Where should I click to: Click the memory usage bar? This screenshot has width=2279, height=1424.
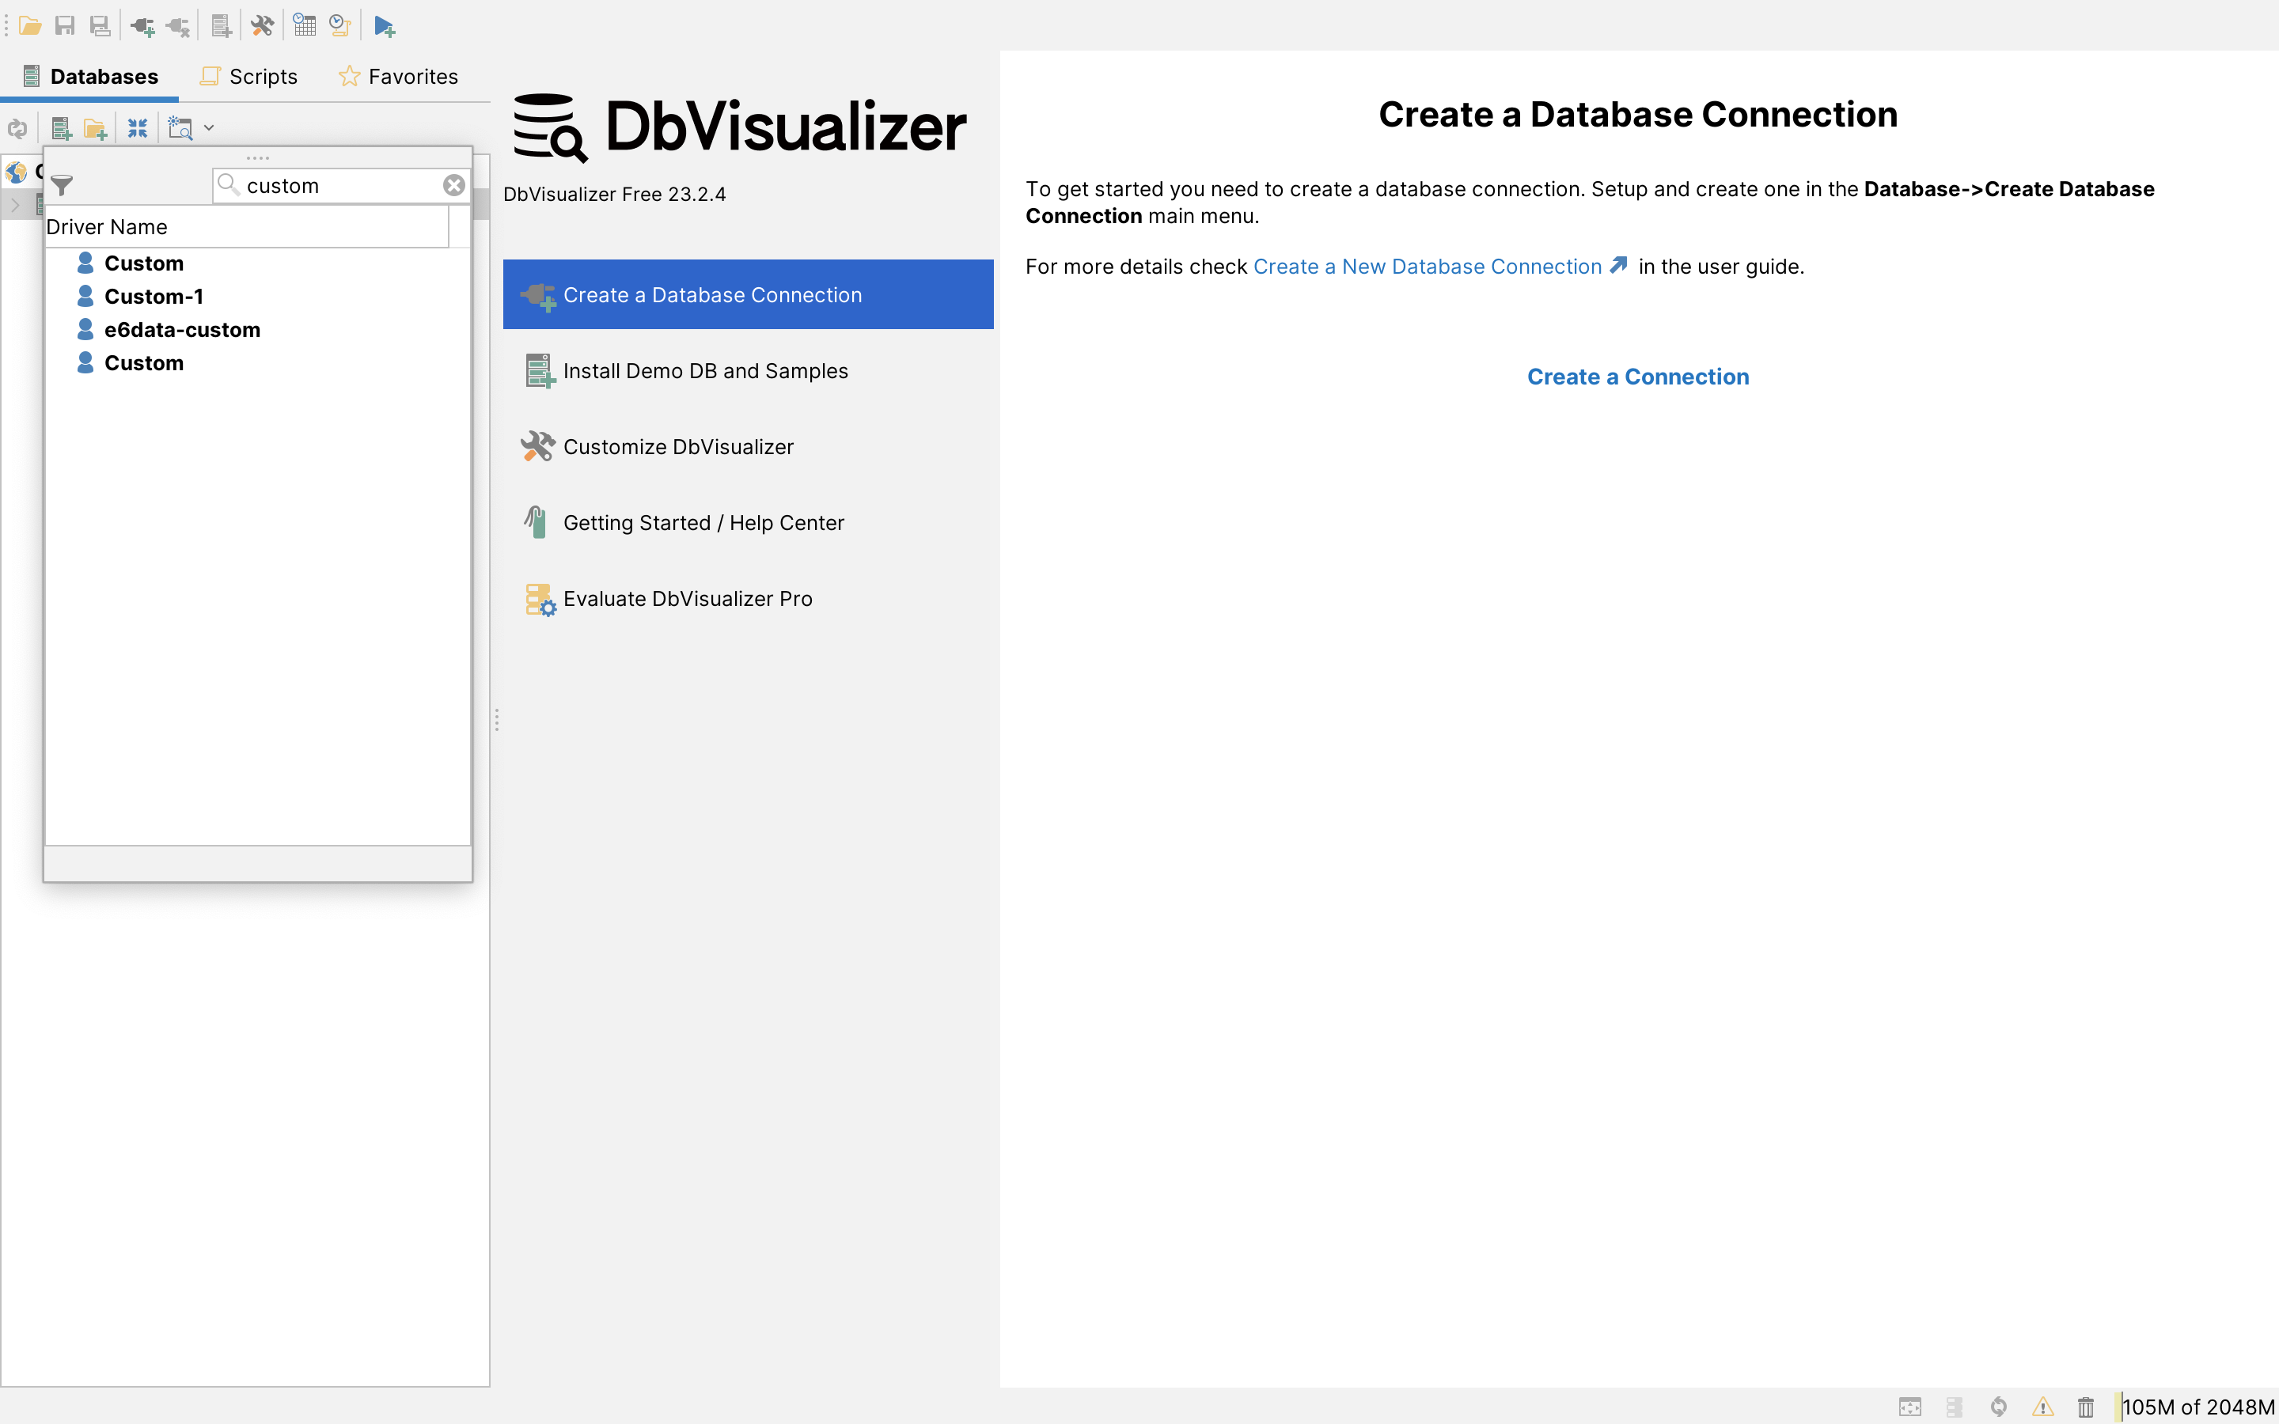2197,1407
